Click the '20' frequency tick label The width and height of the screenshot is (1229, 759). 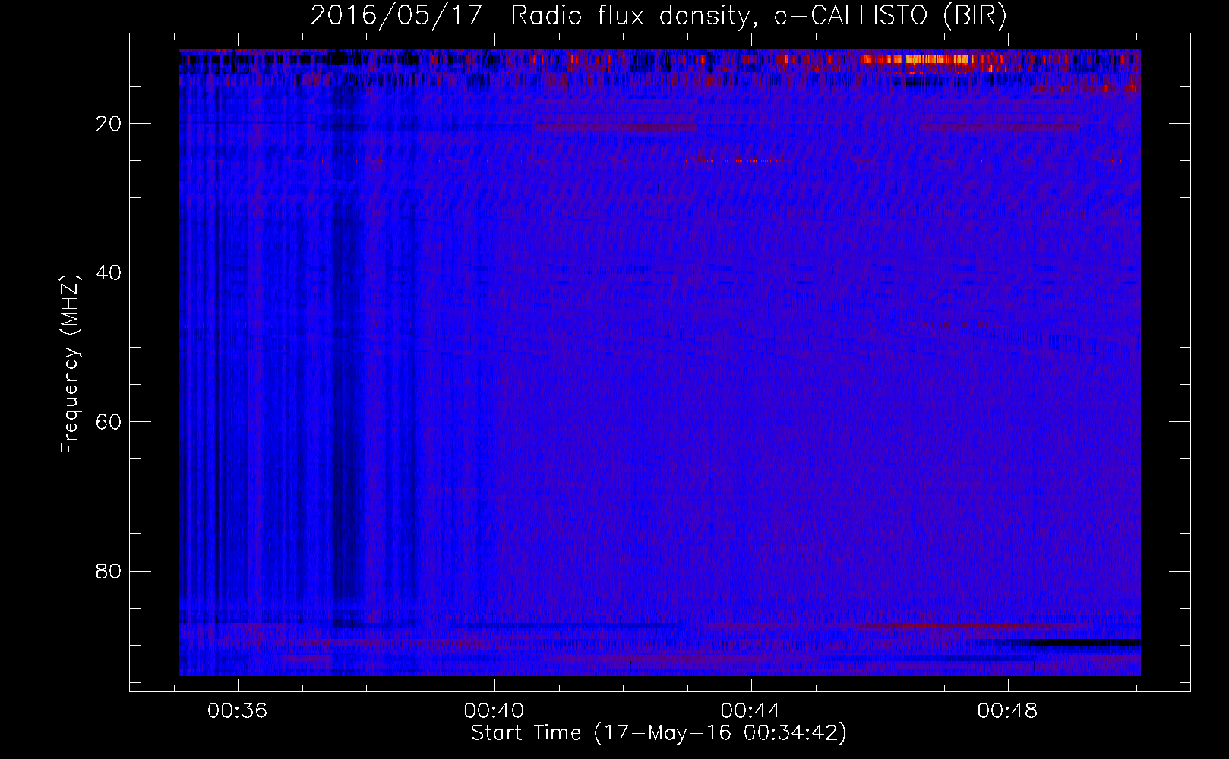pos(109,124)
